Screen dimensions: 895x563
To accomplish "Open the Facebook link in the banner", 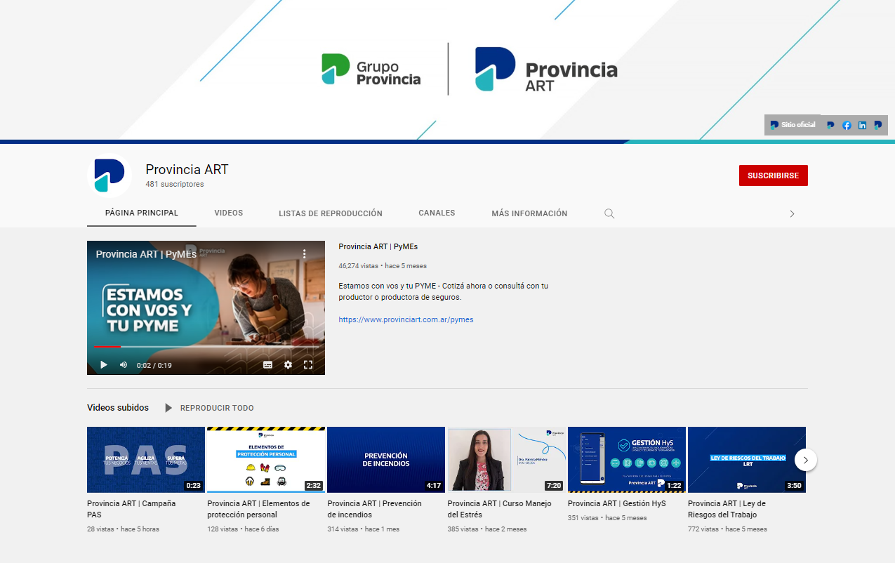I will tap(847, 125).
